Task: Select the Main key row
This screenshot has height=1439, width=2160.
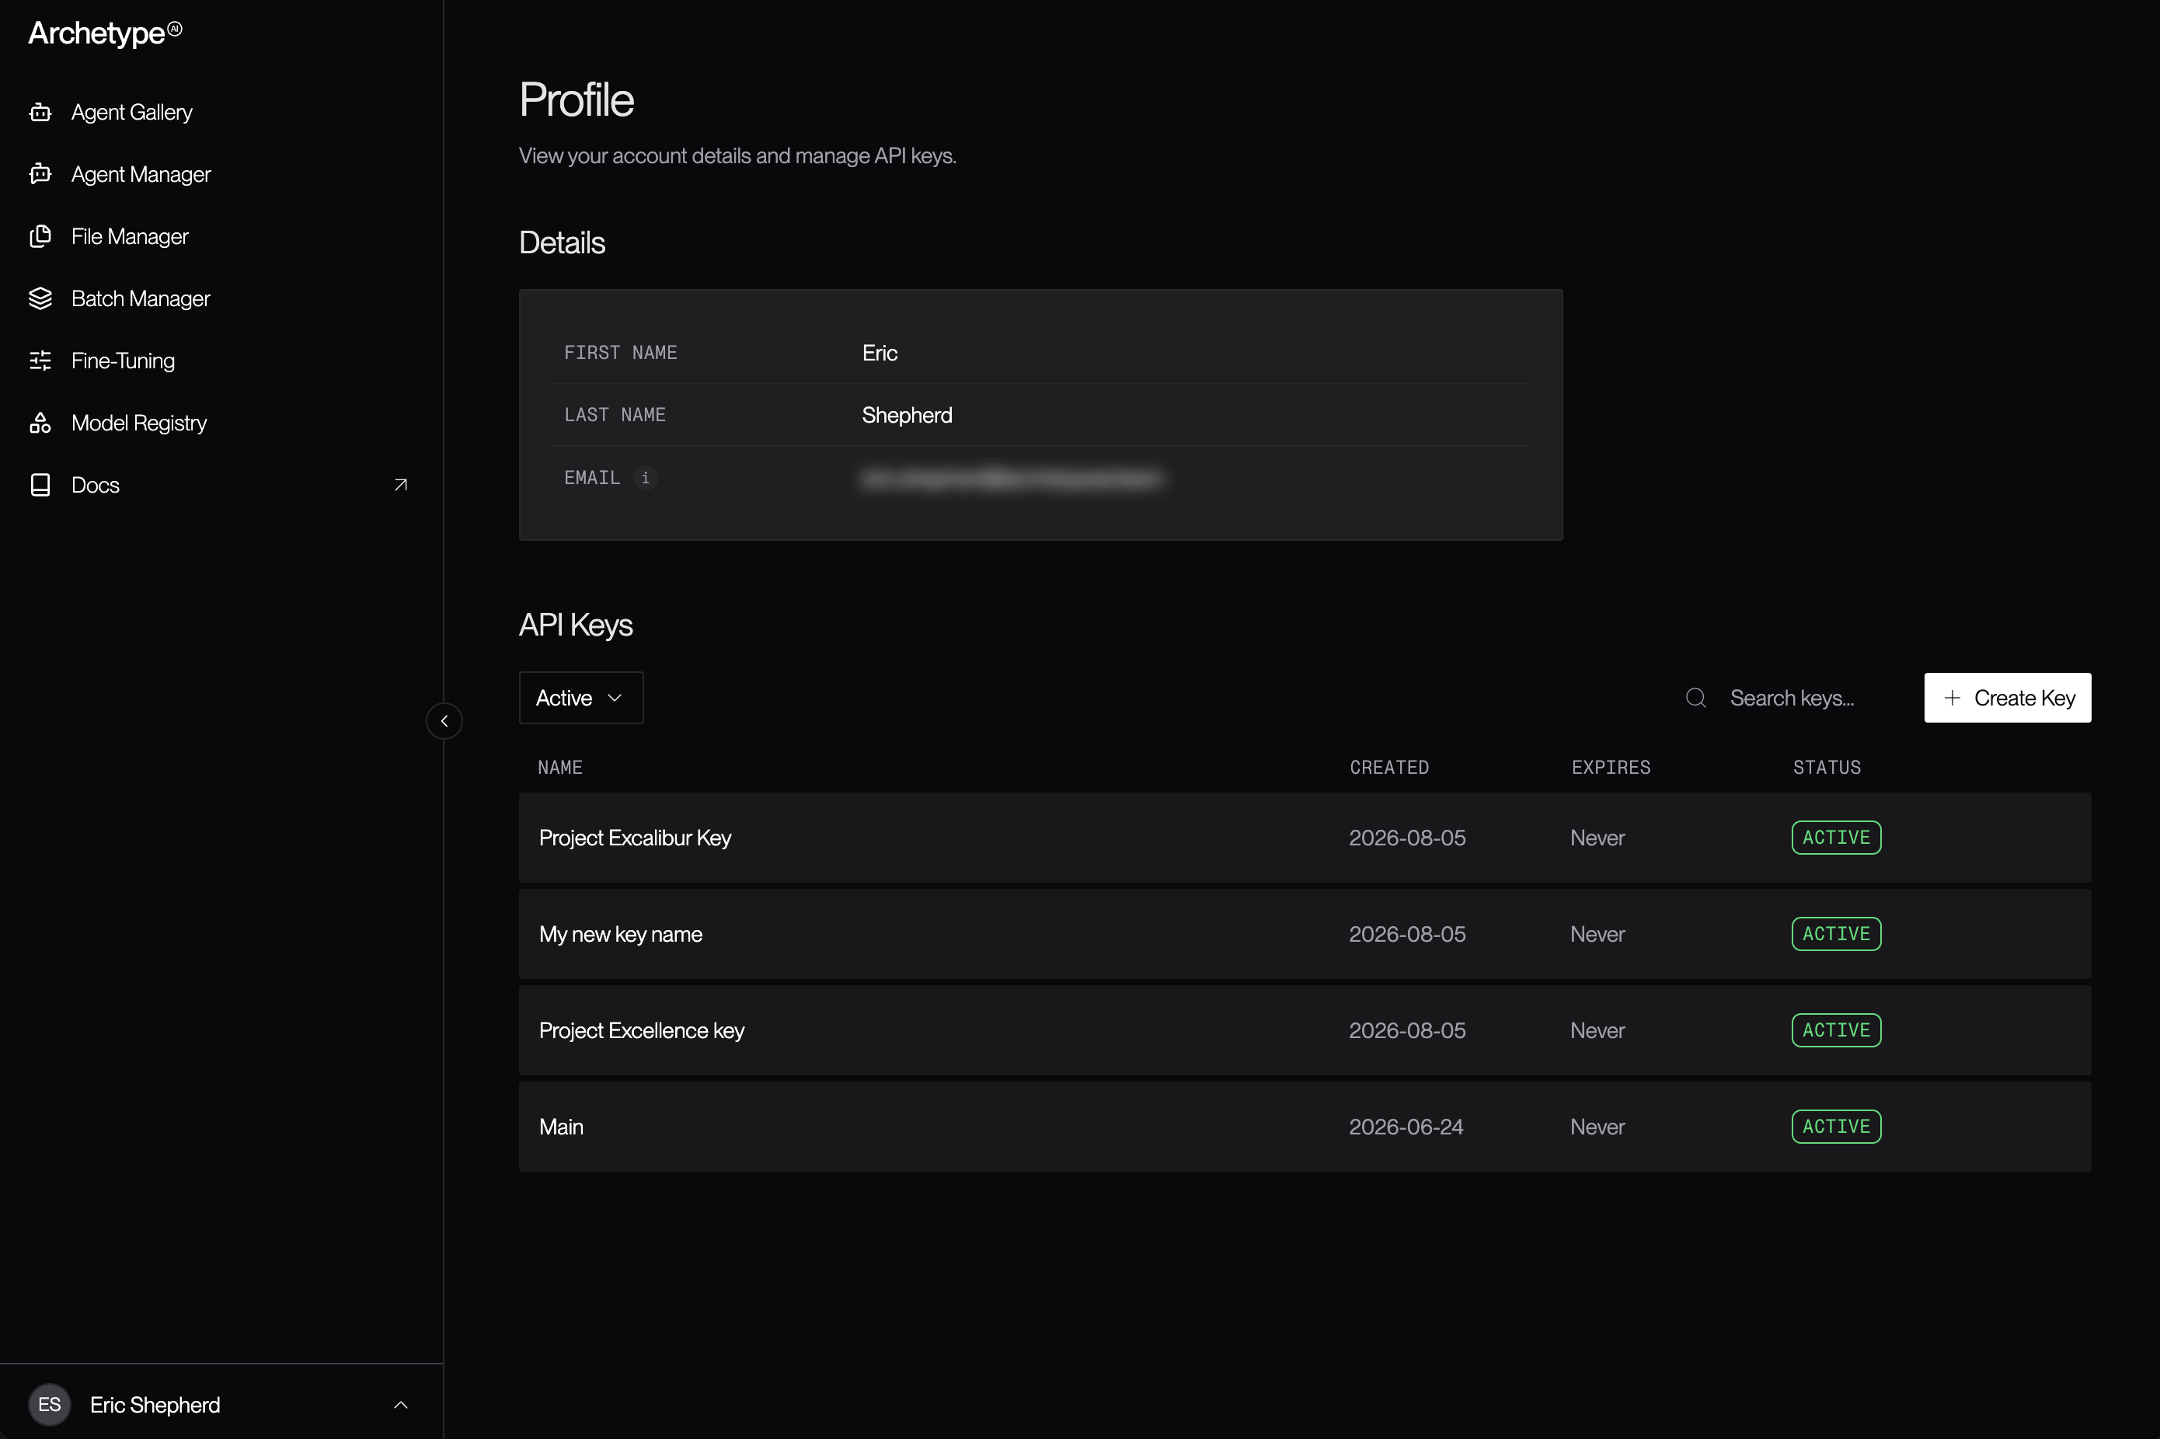Action: click(1305, 1127)
